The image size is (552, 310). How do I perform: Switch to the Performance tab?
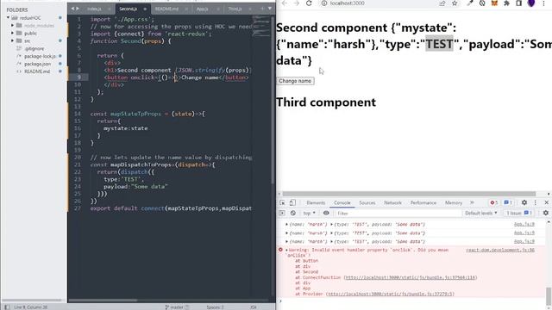tap(423, 203)
